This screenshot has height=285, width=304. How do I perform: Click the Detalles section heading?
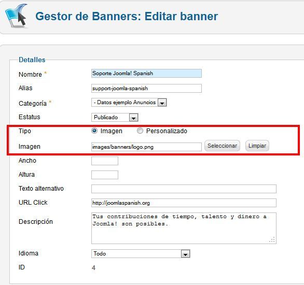point(32,60)
